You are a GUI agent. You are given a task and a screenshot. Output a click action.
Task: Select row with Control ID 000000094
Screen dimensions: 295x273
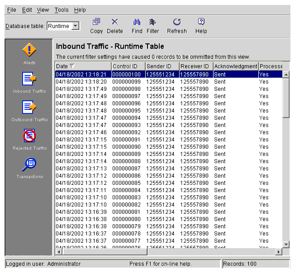(x=169, y=118)
